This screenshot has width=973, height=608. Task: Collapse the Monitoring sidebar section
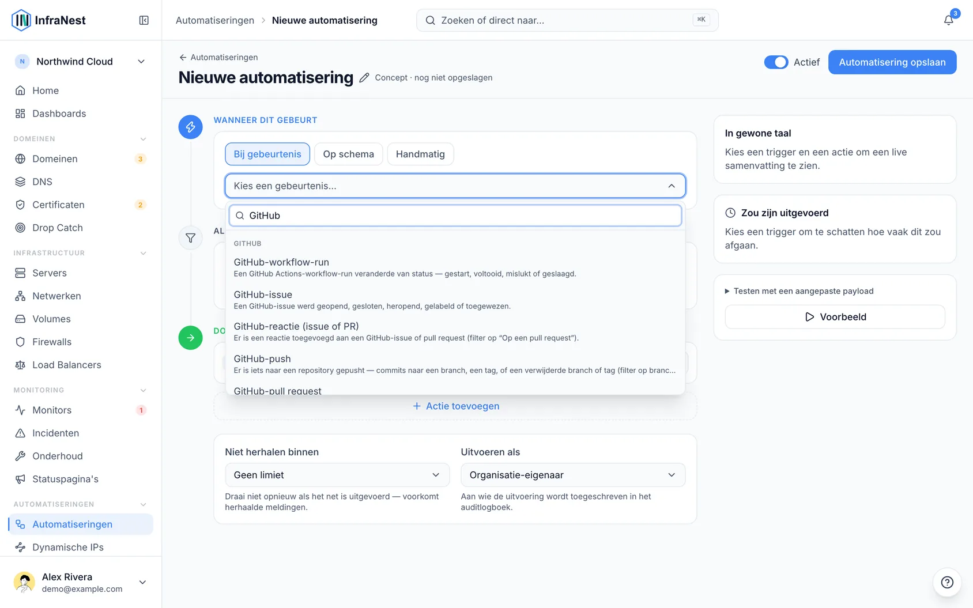[81, 390]
